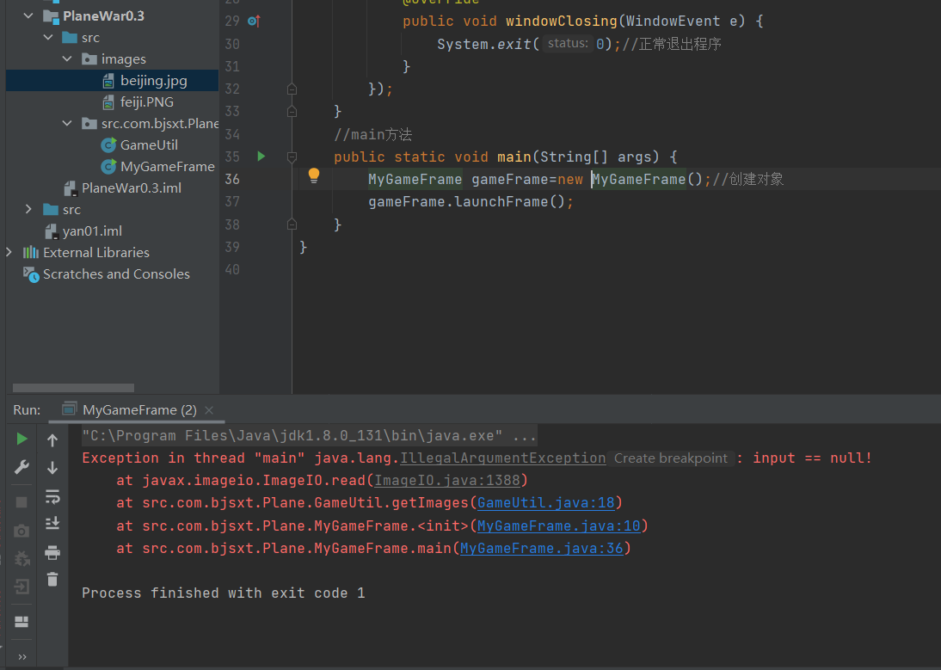The image size is (941, 670).
Task: Collapse the images folder
Action: pyautogui.click(x=67, y=58)
